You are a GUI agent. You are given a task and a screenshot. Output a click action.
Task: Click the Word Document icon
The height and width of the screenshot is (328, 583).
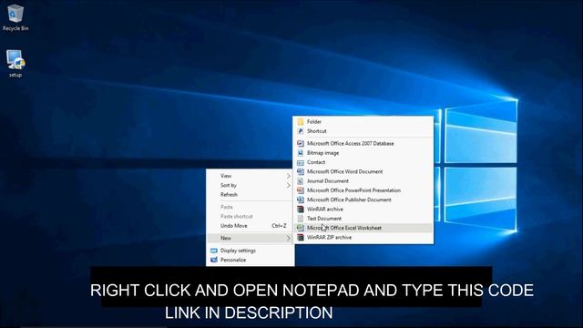pos(301,171)
